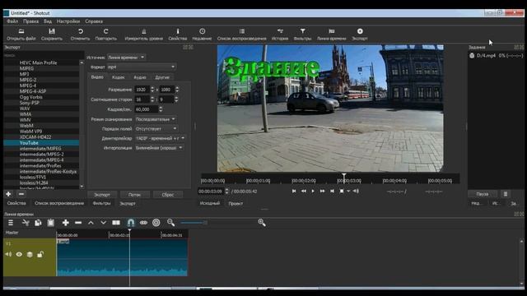527x296 pixels.
Task: Click the timeline Paste icon
Action: click(51, 223)
